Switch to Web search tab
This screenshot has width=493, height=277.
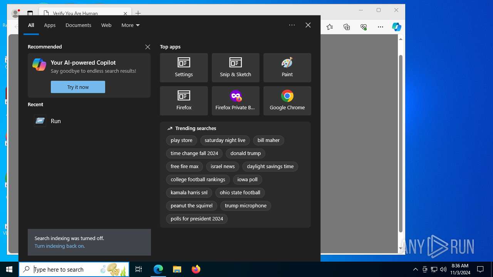click(x=106, y=25)
